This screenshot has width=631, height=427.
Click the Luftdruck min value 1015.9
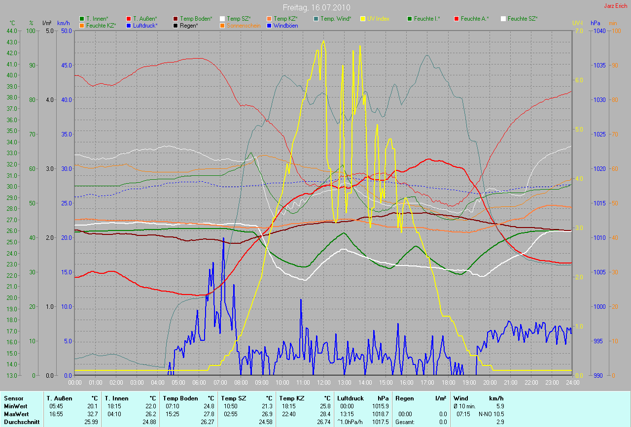coord(380,406)
